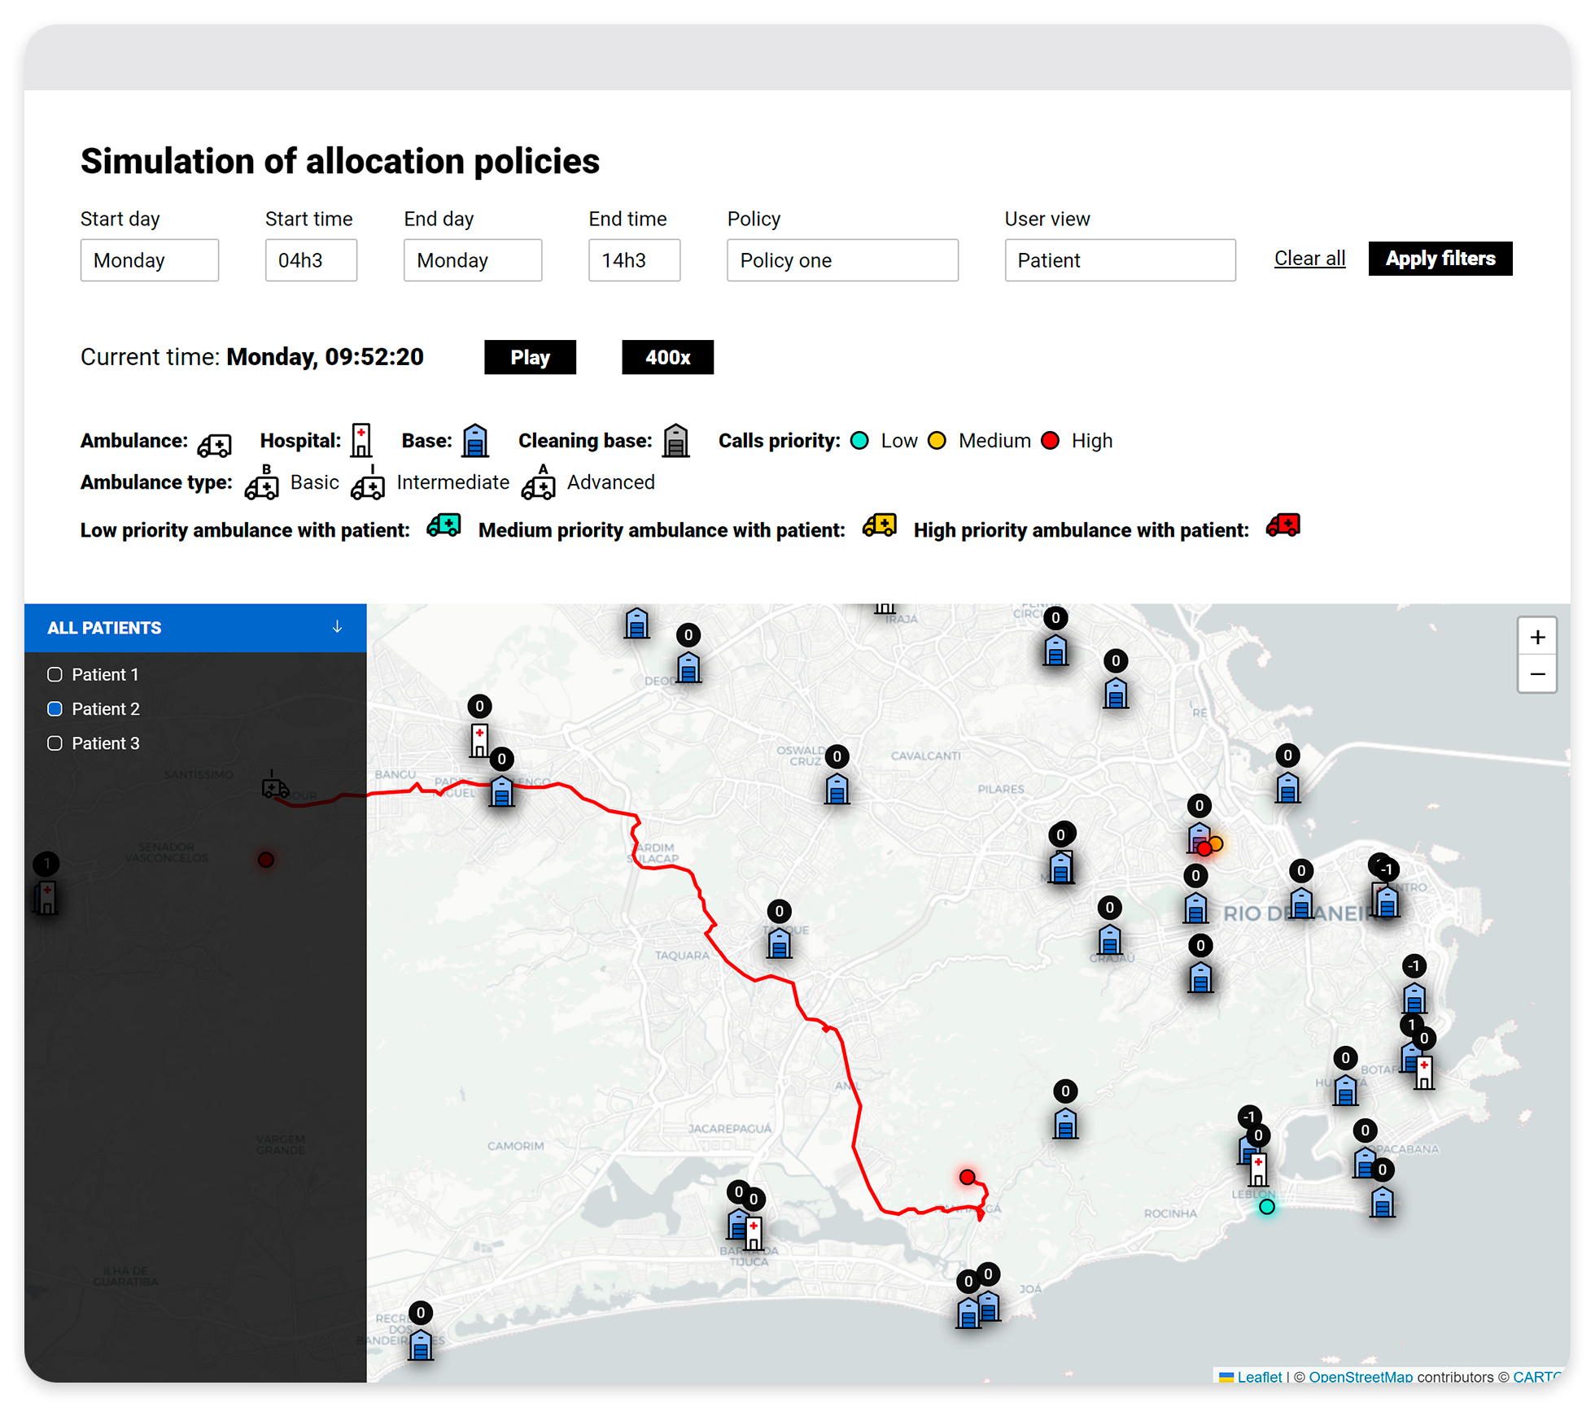Click the Clear all link
This screenshot has height=1407, width=1595.
click(1309, 259)
